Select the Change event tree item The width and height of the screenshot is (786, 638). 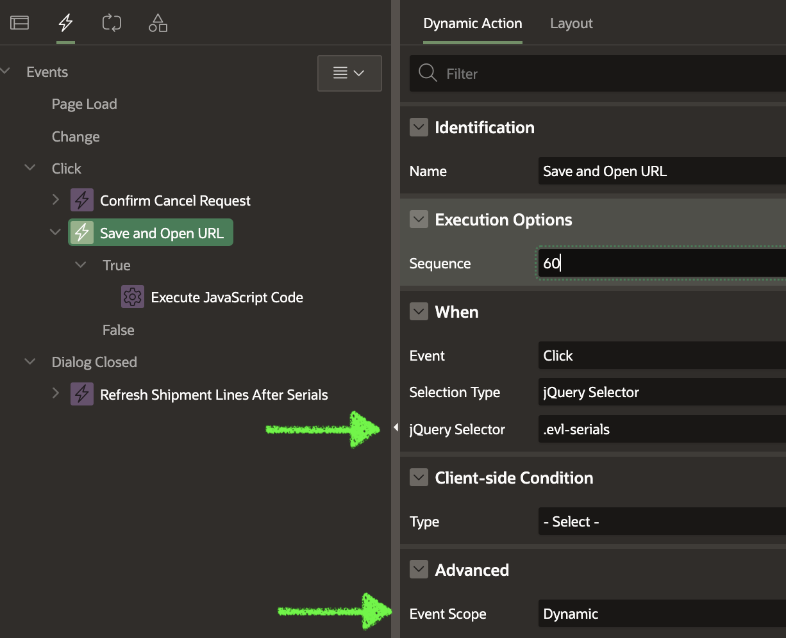(x=76, y=136)
